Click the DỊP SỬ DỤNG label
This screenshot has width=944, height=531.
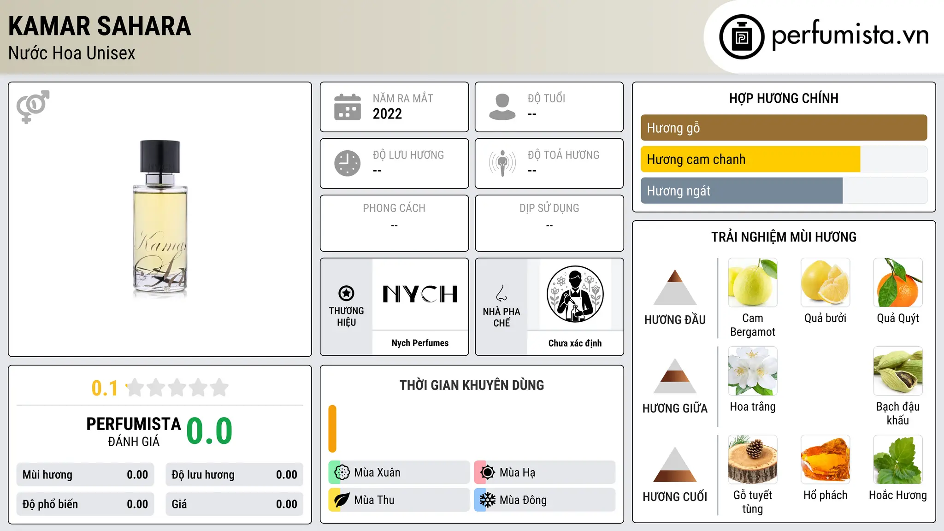click(x=549, y=208)
